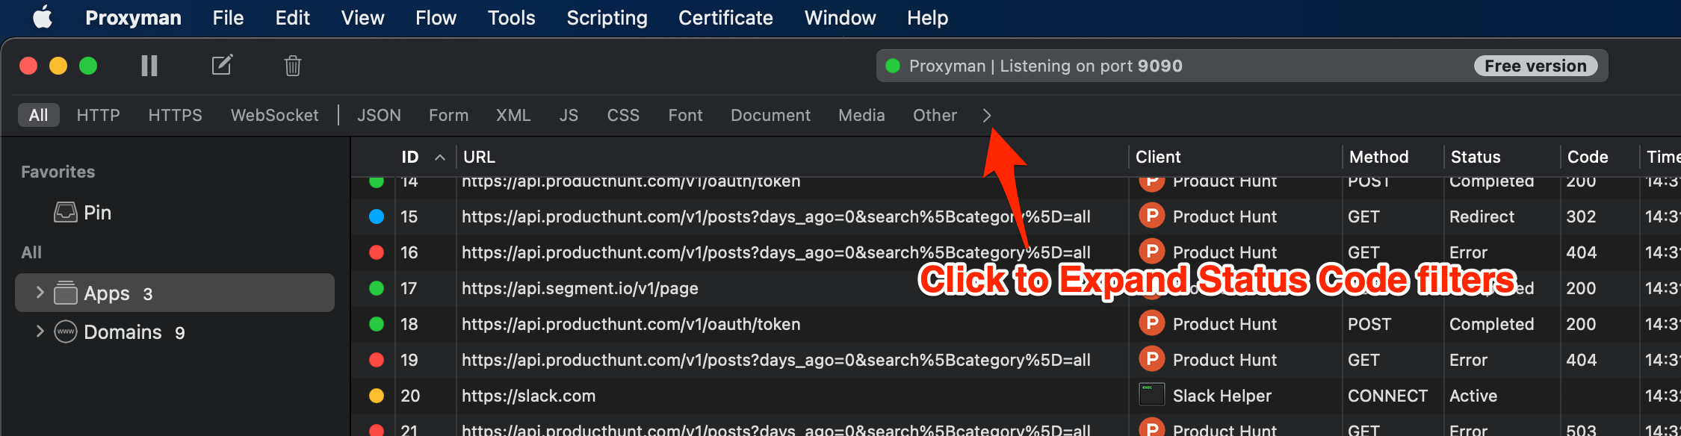The width and height of the screenshot is (1681, 436).
Task: Click Product Hunt icon in row 16
Action: pyautogui.click(x=1152, y=252)
